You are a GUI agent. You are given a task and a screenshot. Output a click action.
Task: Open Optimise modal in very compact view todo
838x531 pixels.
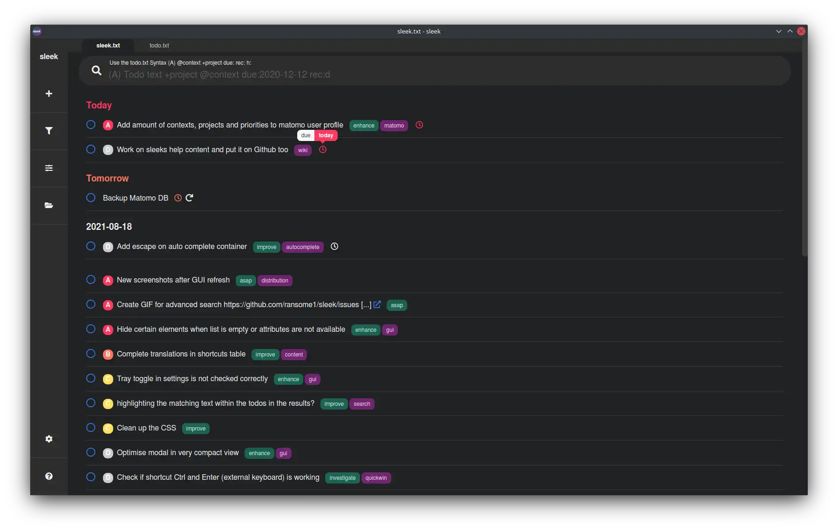tap(177, 453)
